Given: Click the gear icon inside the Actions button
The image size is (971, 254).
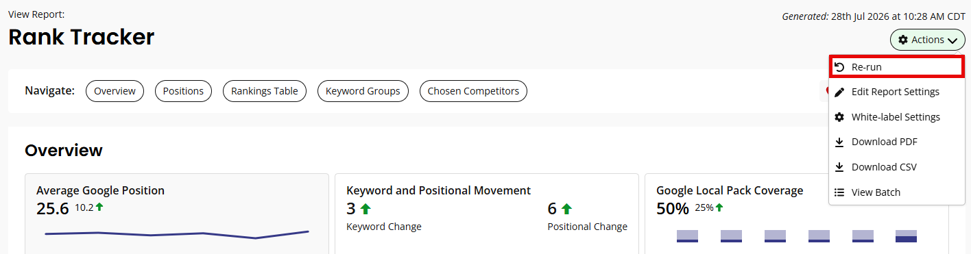Looking at the screenshot, I should (903, 40).
